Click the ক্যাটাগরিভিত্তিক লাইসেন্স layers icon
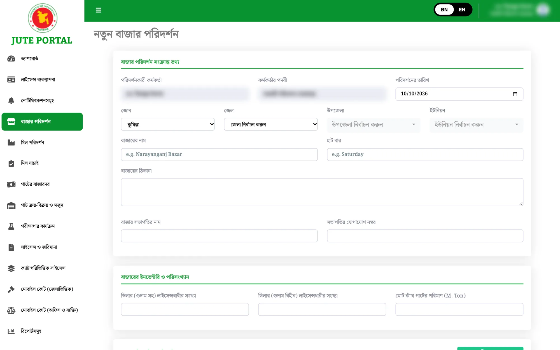Viewport: 560px width, 350px height. pos(11,268)
